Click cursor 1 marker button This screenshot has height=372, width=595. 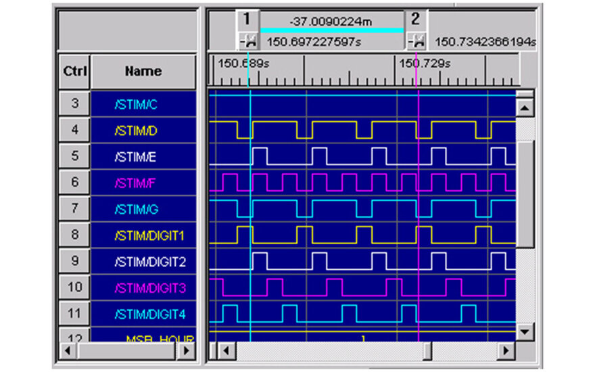click(x=247, y=19)
